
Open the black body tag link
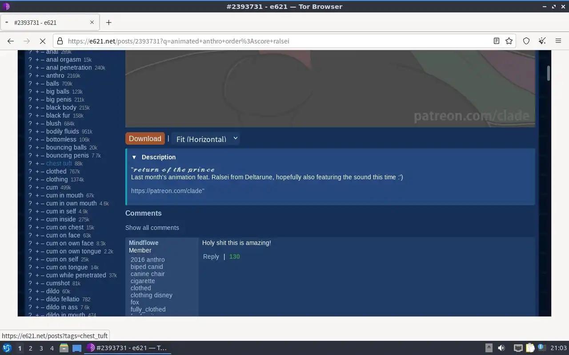pyautogui.click(x=61, y=107)
